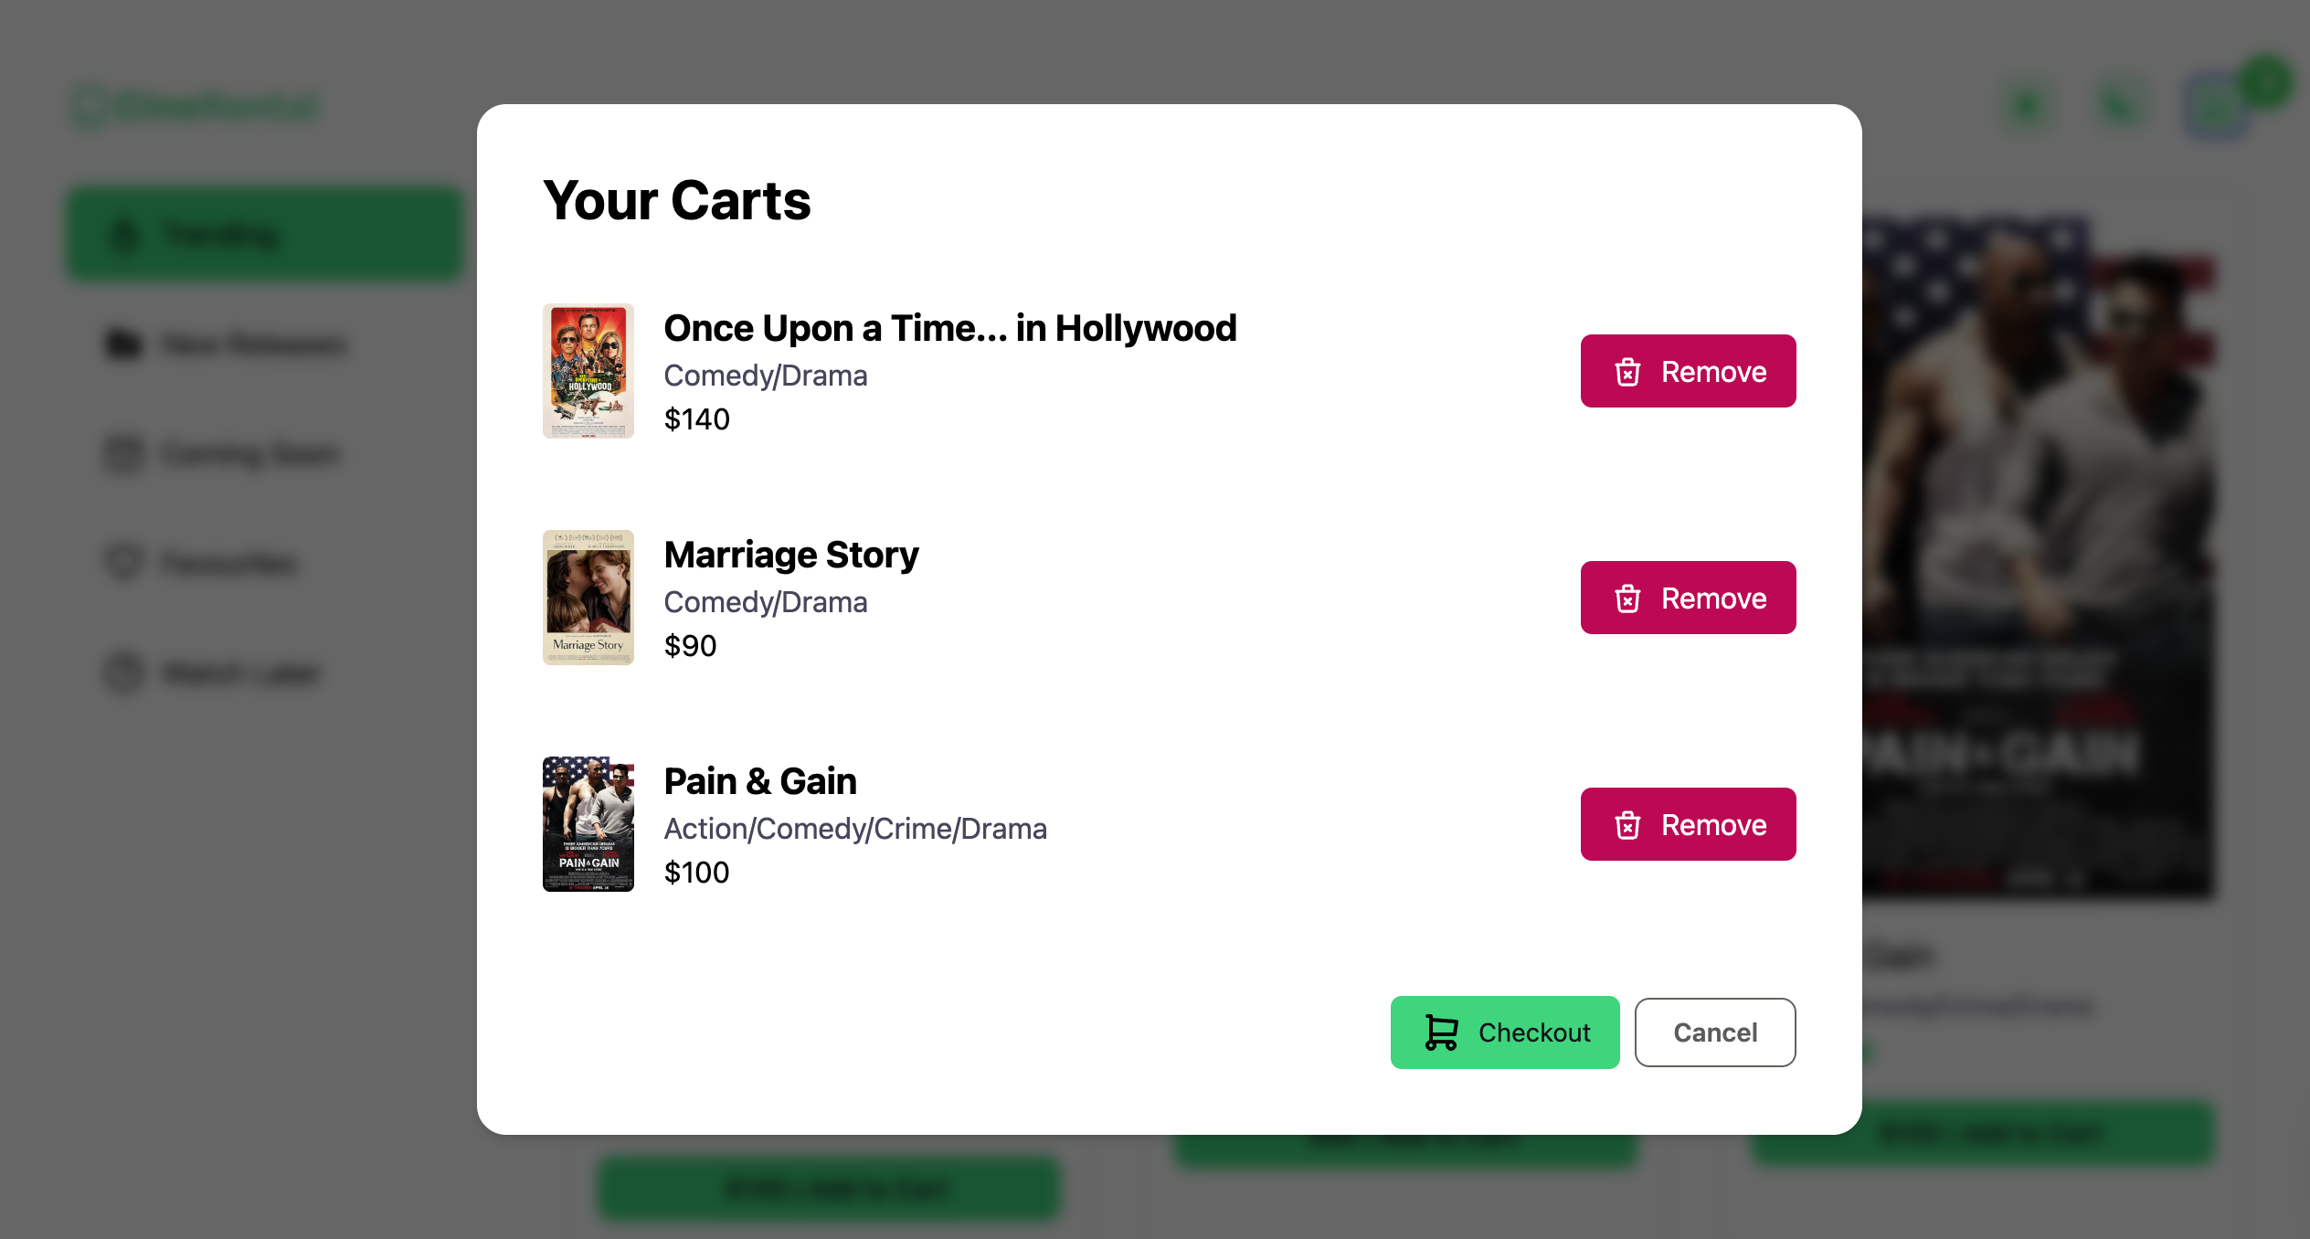
Task: Click the $140 price
Action: [x=697, y=419]
